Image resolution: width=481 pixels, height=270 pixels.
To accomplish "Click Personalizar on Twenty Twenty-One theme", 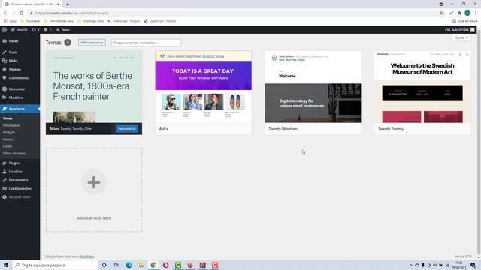I will pyautogui.click(x=127, y=129).
